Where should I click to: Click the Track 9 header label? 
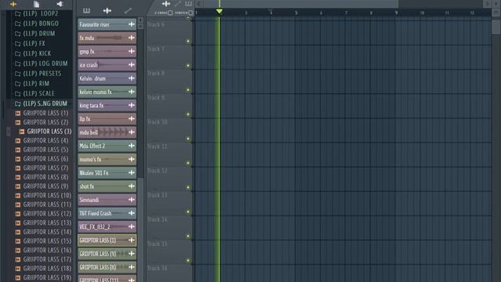coord(156,97)
